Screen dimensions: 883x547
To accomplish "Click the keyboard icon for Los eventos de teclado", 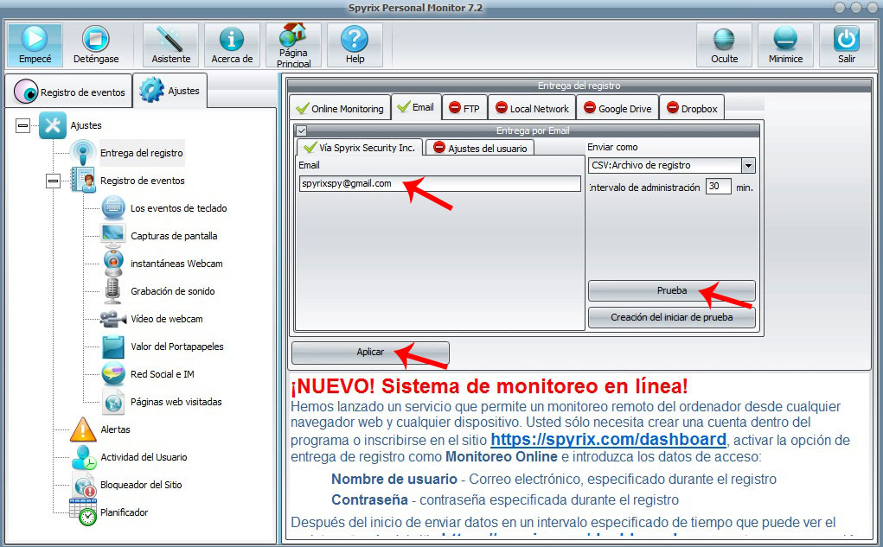I will point(113,207).
